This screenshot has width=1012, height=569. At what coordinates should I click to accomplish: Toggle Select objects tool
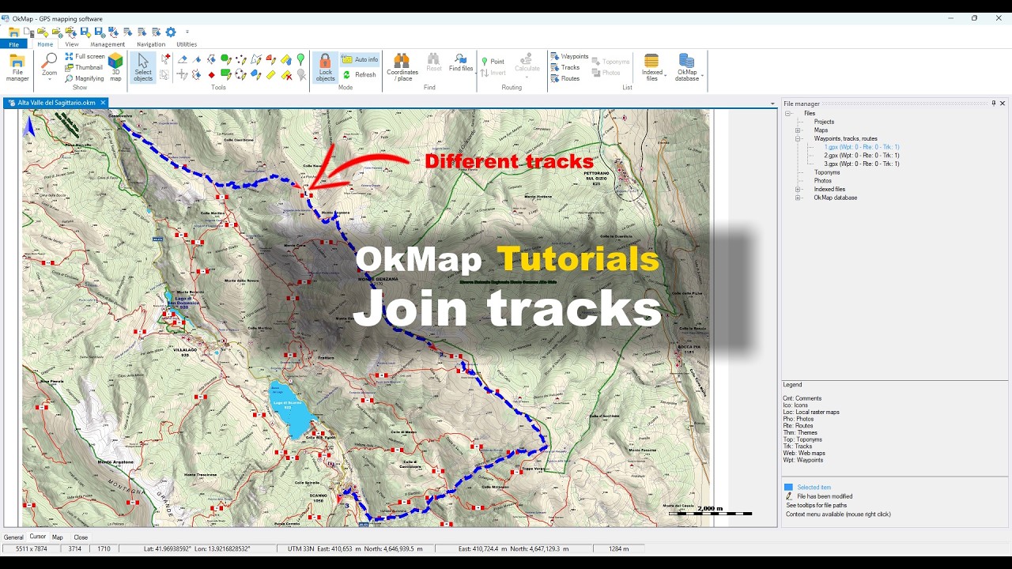pyautogui.click(x=143, y=67)
